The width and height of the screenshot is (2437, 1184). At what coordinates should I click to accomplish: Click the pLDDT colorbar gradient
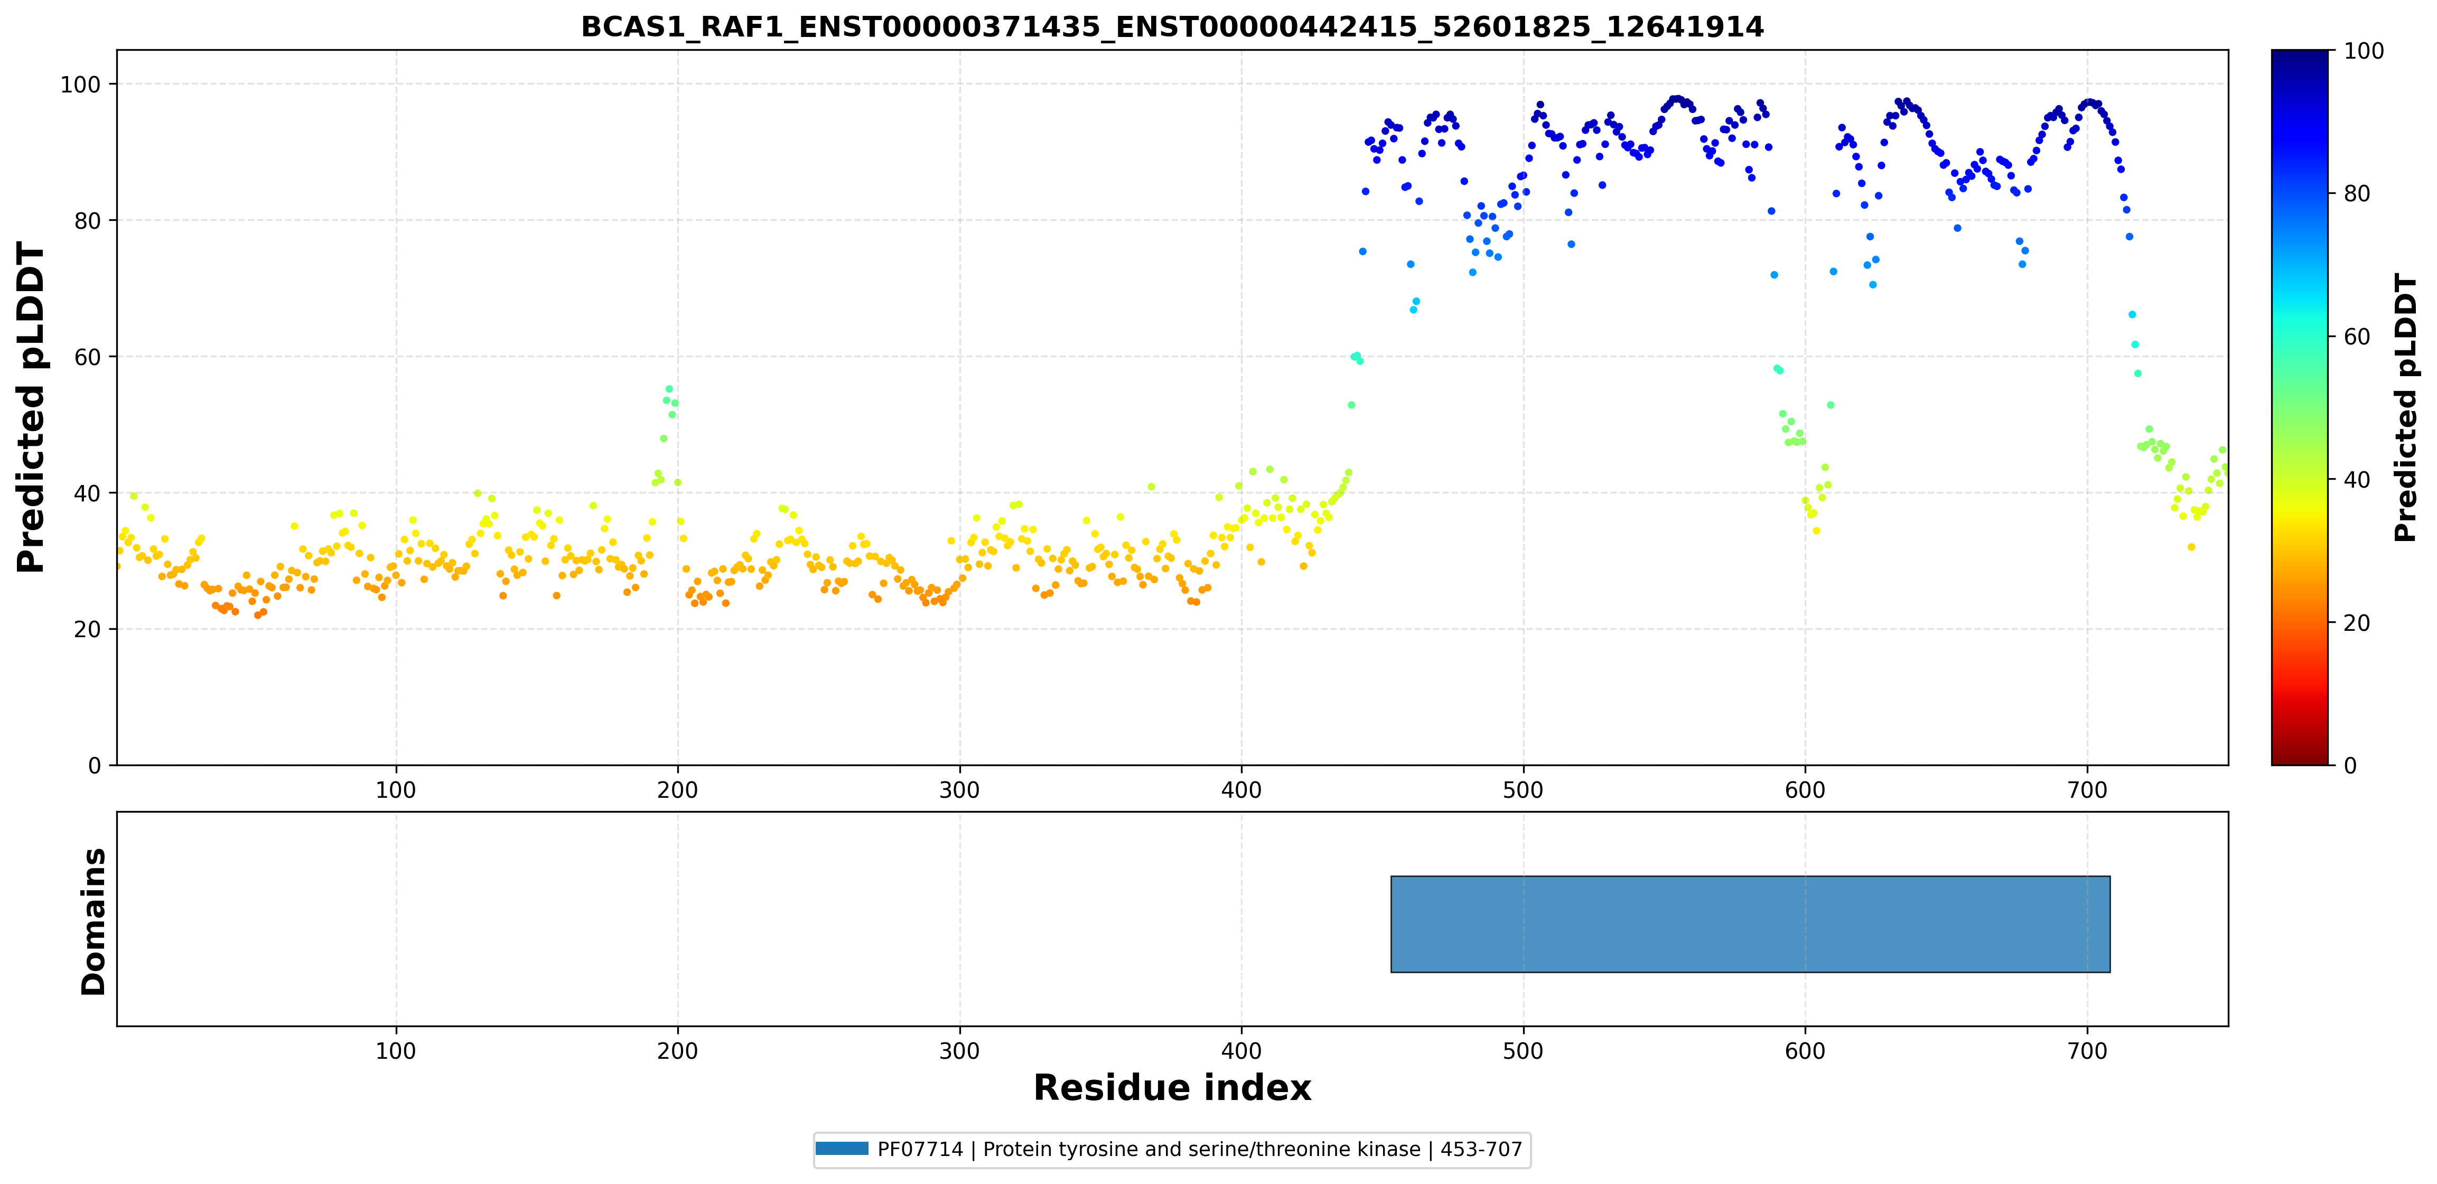coord(2300,407)
